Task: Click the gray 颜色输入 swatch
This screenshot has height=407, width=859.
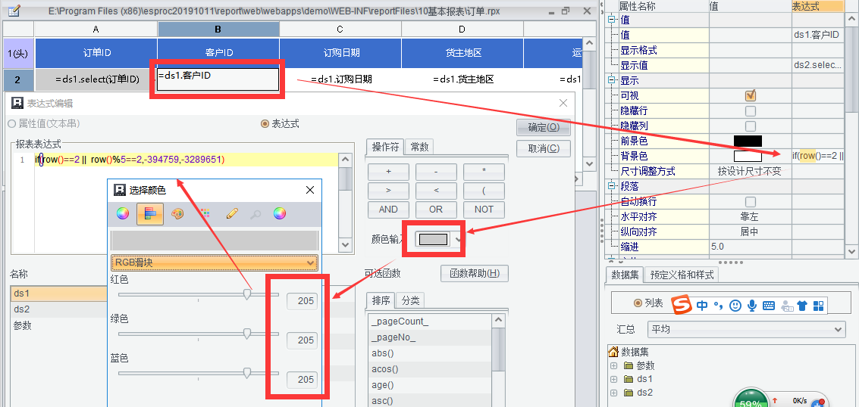Action: coord(434,239)
